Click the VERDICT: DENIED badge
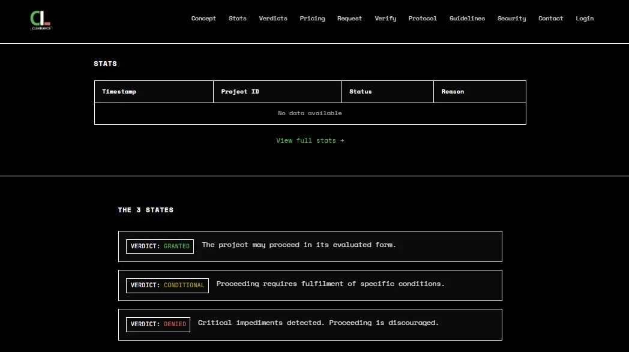This screenshot has height=352, width=629. (158, 324)
